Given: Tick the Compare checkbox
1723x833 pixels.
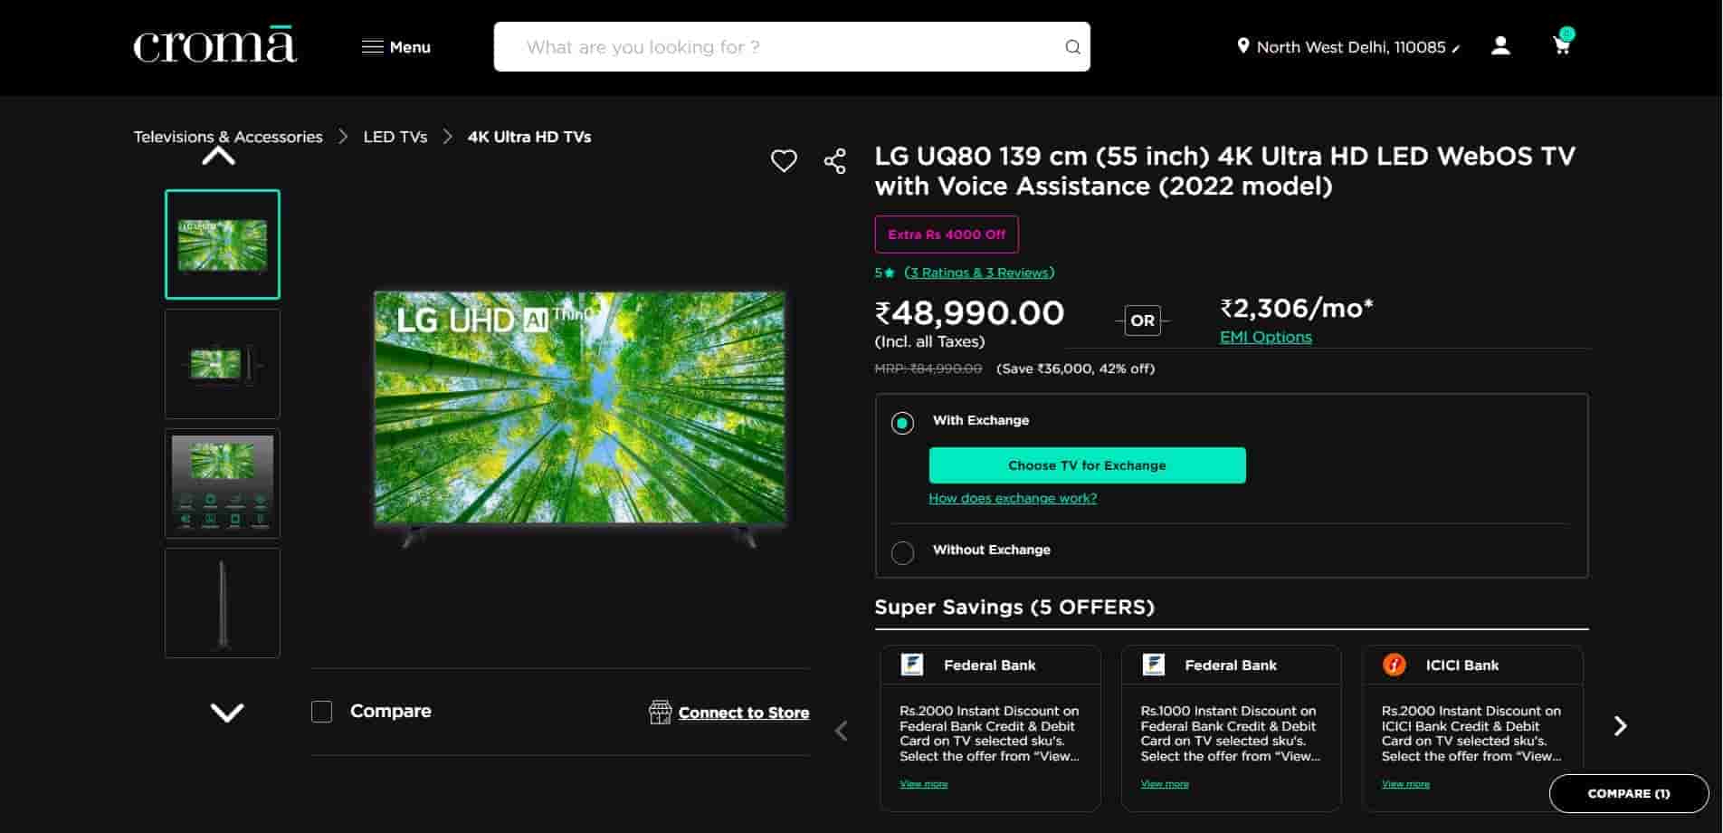Looking at the screenshot, I should click(321, 712).
